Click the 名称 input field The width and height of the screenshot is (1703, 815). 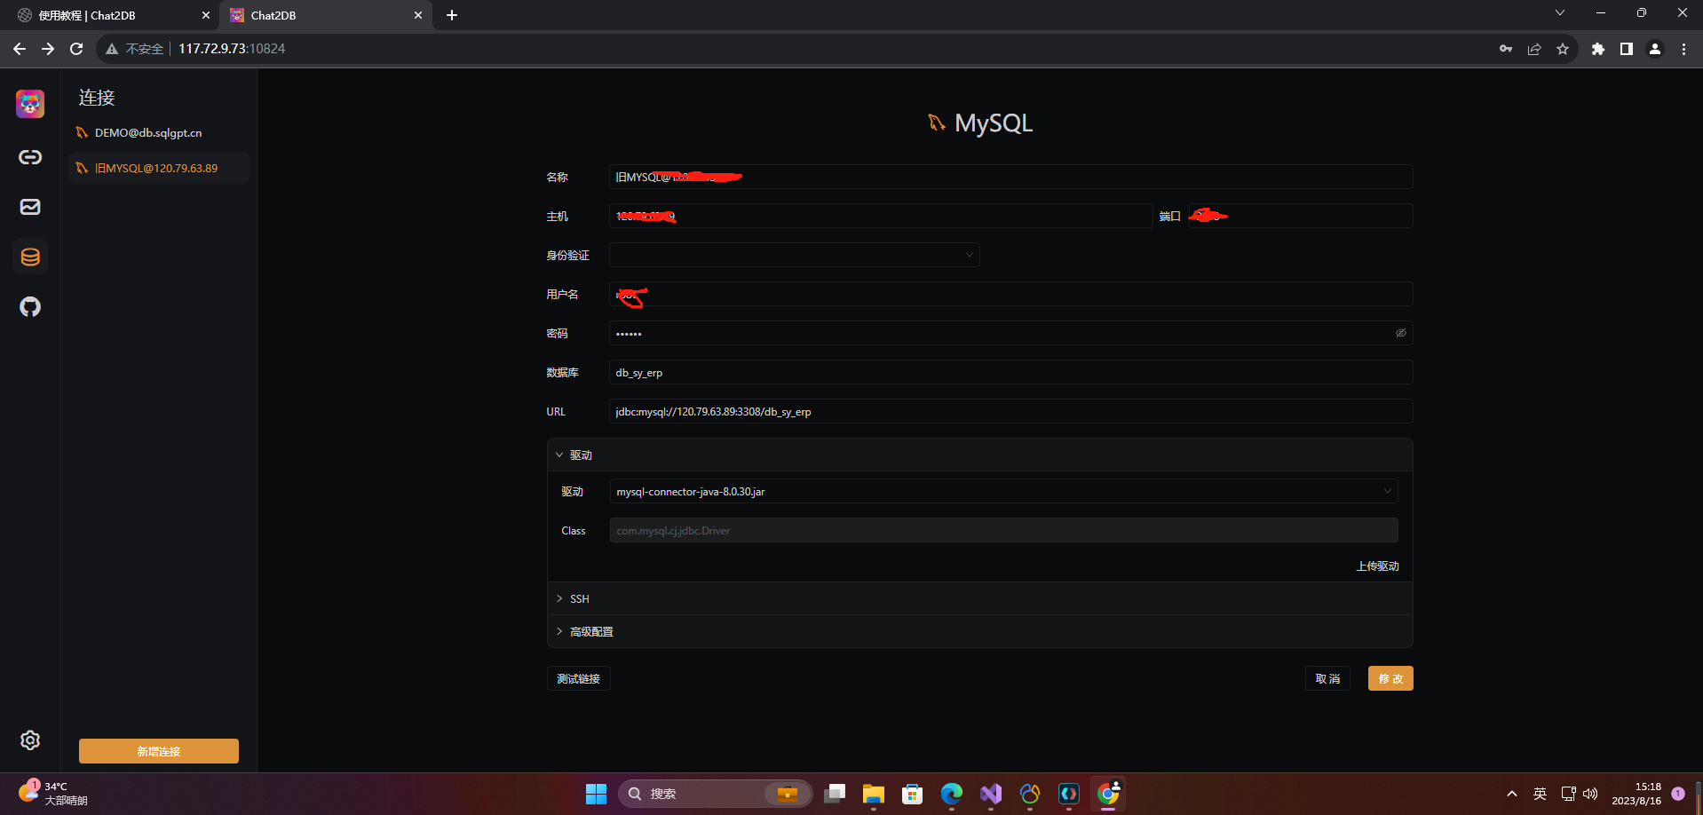click(x=1010, y=177)
